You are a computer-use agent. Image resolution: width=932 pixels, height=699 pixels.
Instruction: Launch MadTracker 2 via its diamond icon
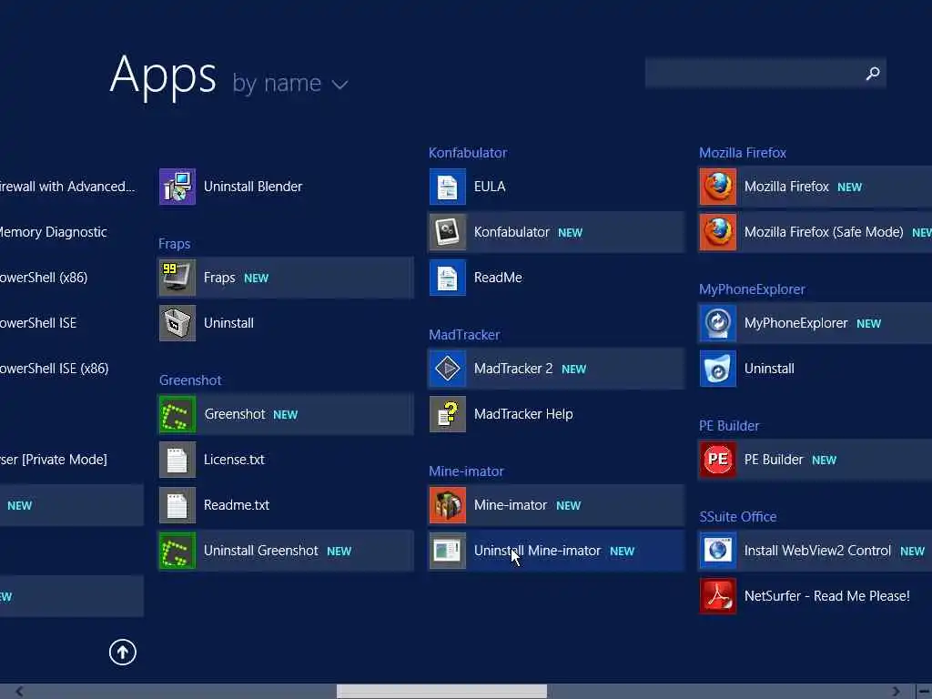(x=448, y=369)
